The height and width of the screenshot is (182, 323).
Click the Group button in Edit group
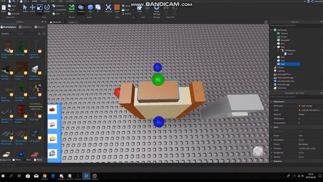[126, 6]
